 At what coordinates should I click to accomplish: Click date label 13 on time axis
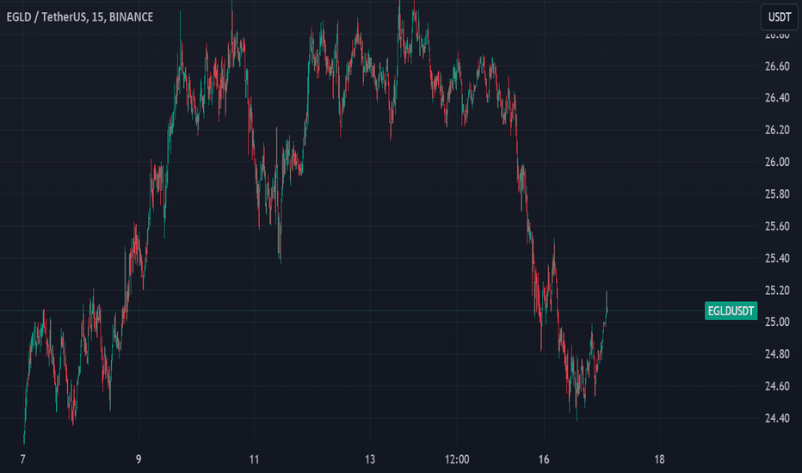point(370,459)
